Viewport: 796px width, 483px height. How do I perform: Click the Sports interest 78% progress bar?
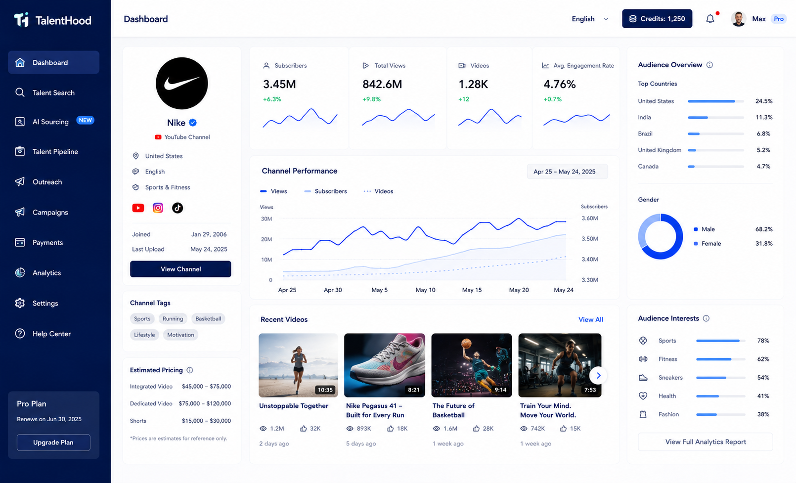point(721,341)
